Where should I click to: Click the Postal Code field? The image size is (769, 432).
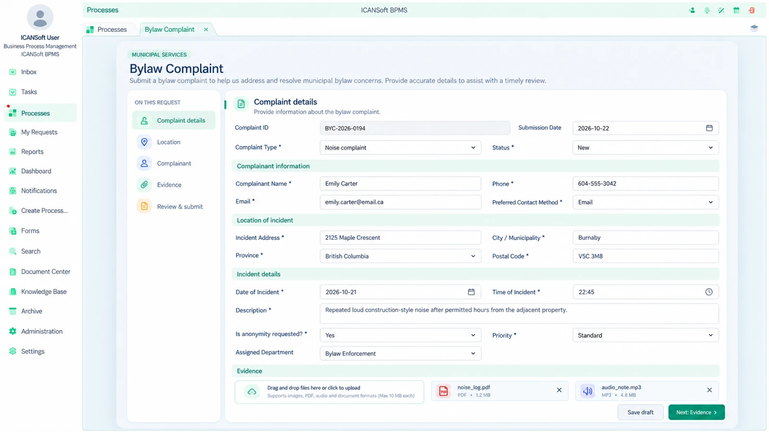(x=645, y=256)
